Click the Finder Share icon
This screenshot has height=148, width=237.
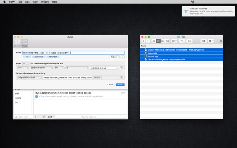pos(182,41)
